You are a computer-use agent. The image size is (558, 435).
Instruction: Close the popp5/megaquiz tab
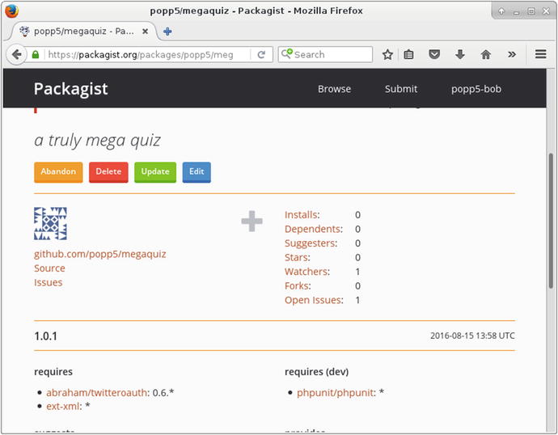coord(146,32)
